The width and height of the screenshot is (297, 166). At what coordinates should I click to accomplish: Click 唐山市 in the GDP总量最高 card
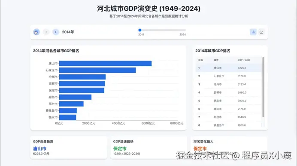[x=39, y=148]
